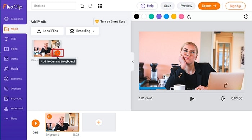This screenshot has width=252, height=140.
Task: Click the orange plus Add To Current Storyboard
Action: (58, 53)
